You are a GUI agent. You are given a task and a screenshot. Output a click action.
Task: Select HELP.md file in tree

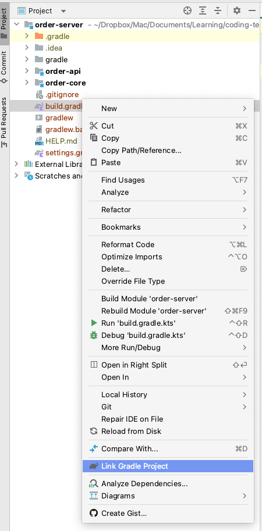tap(61, 141)
